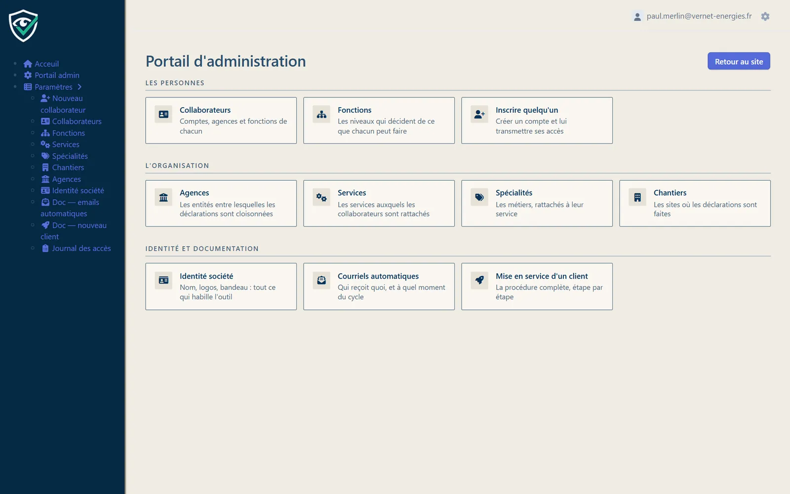Open Nouveau collaborateur in the sidebar
Screen dimensions: 790x494
tap(63, 104)
